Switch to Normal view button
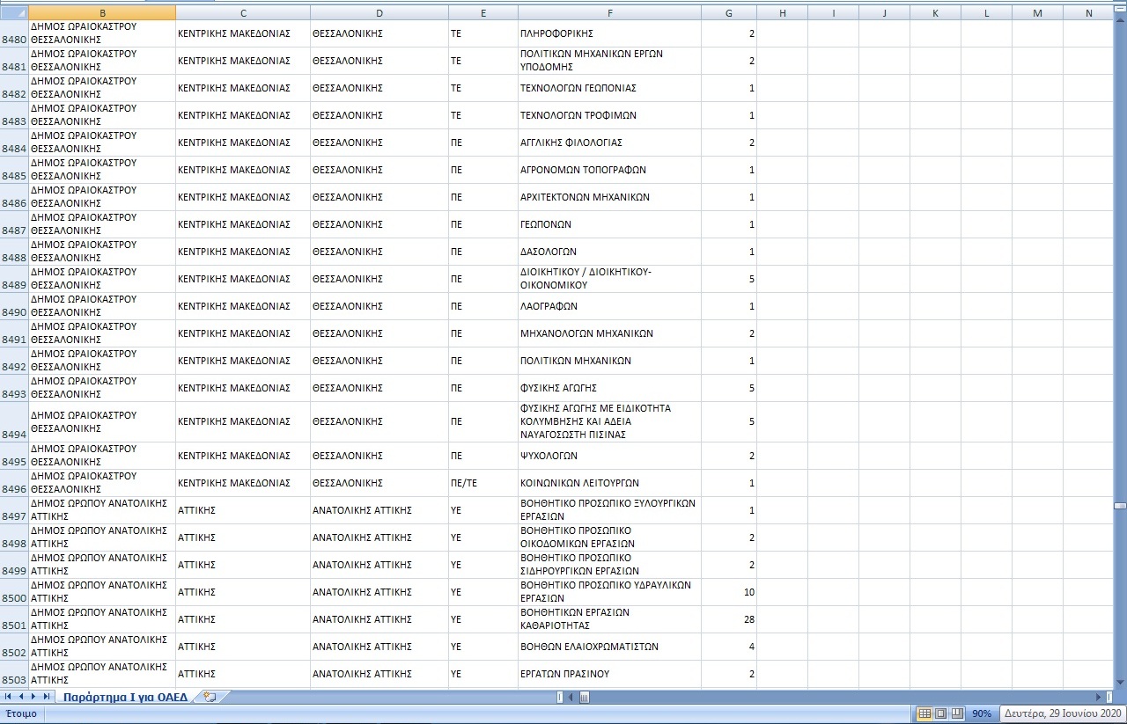This screenshot has width=1127, height=724. pos(924,713)
